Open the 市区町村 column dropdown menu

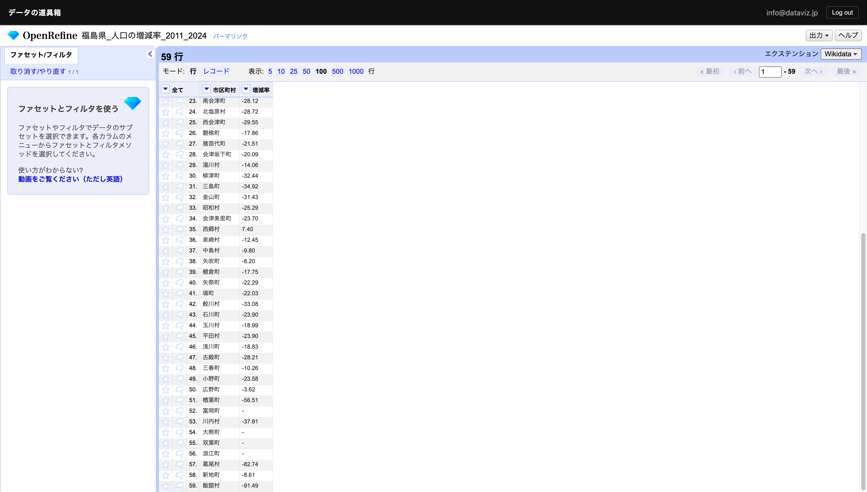coord(206,89)
